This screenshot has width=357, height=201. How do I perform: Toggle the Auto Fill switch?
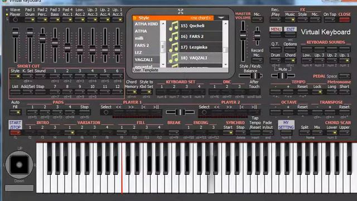(15, 112)
